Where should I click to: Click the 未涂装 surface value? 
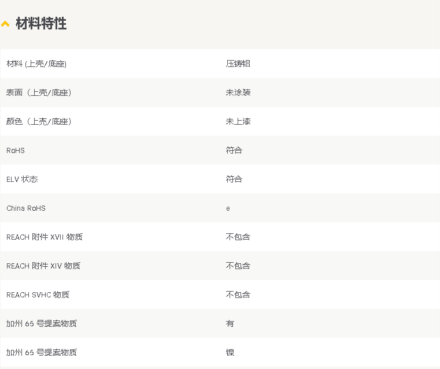(238, 92)
